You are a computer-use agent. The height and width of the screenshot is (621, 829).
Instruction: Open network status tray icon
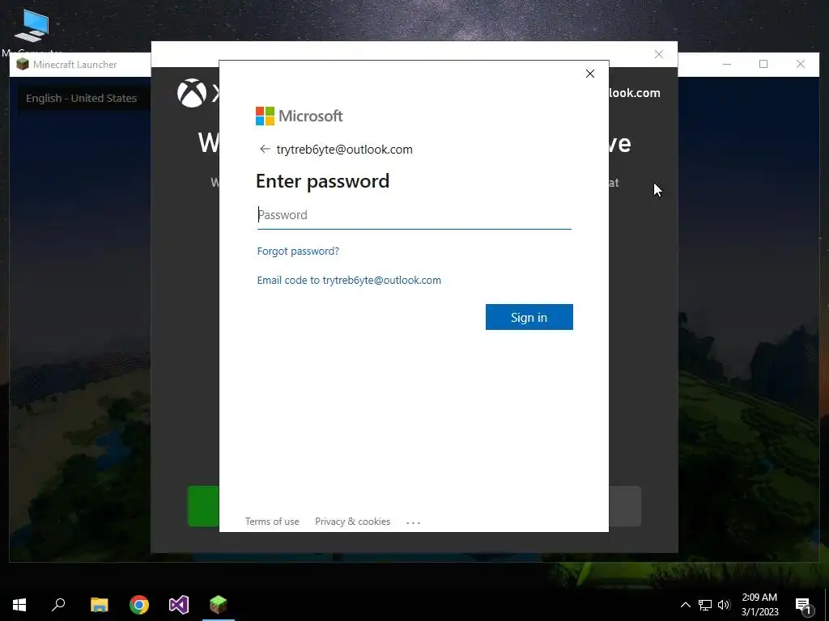pos(705,605)
